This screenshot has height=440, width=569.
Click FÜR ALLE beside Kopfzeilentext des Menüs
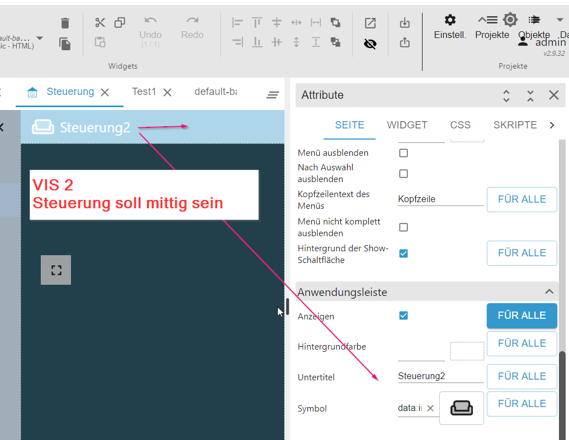pyautogui.click(x=521, y=199)
